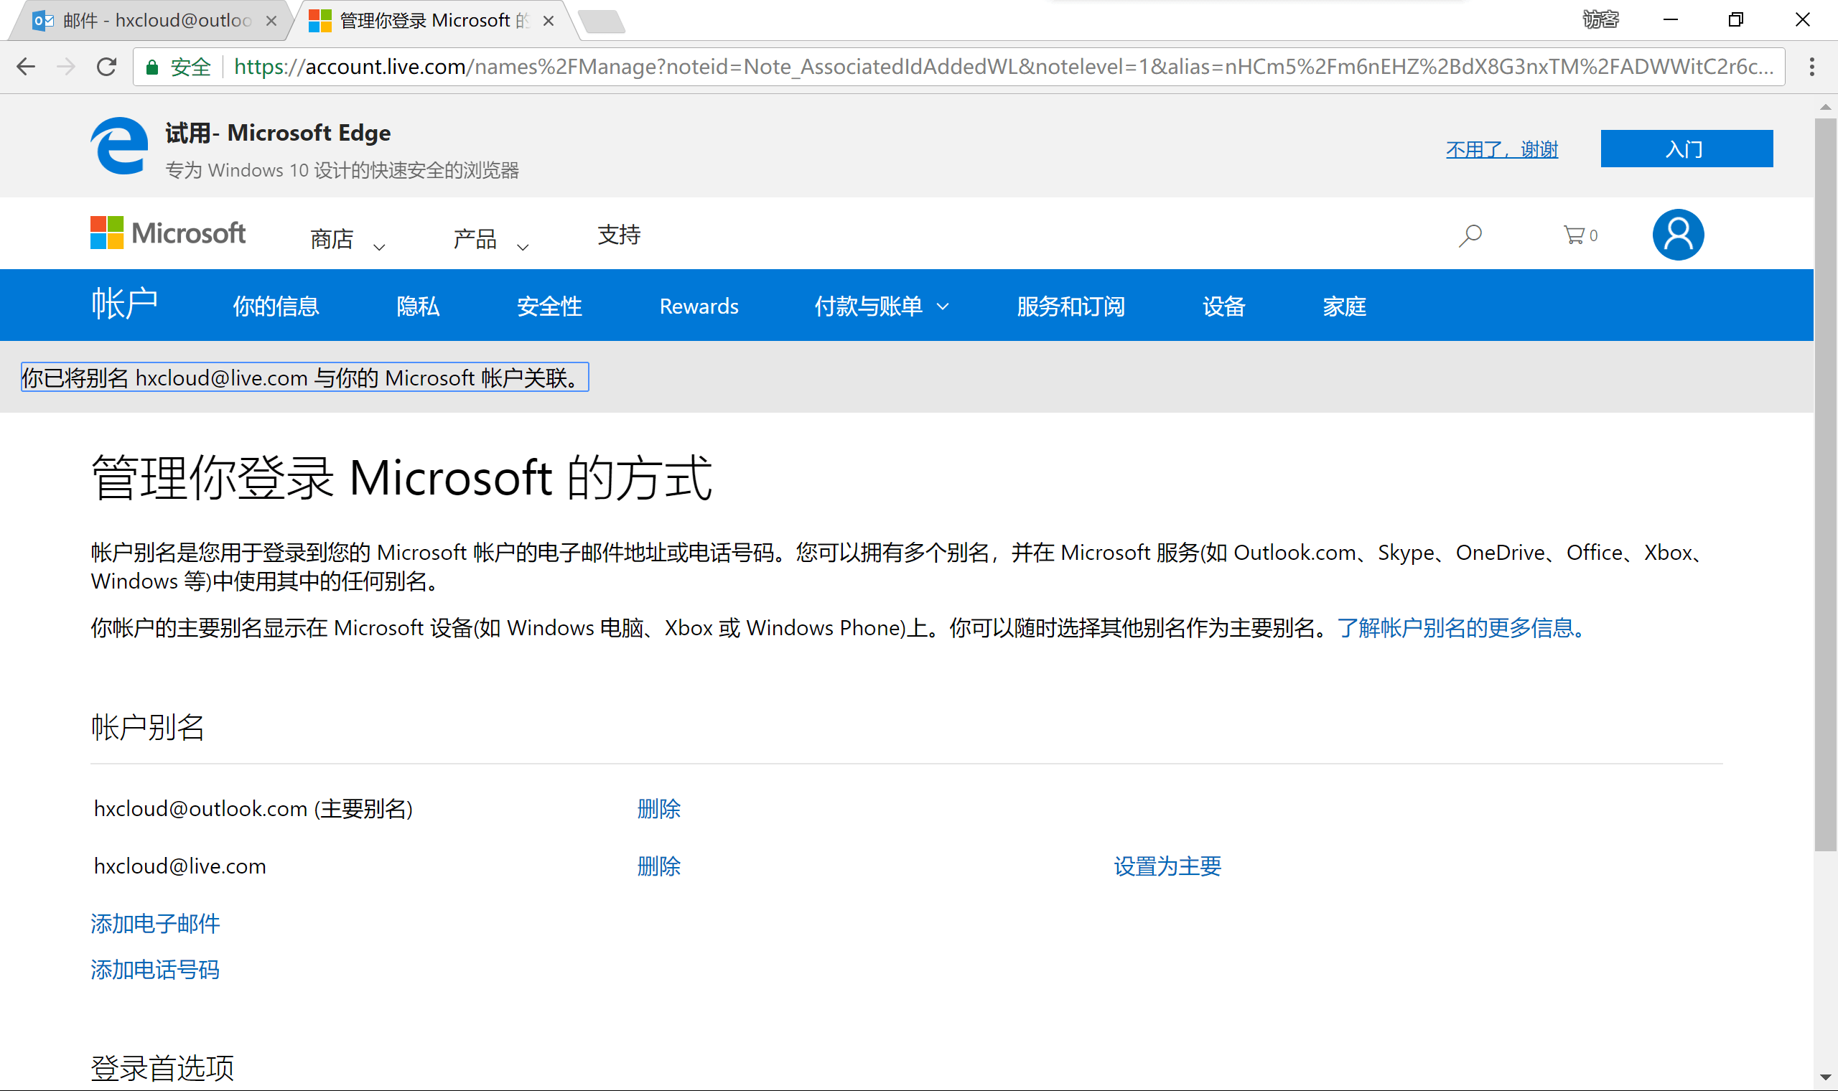1838x1091 pixels.
Task: Reload the page with refresh icon
Action: click(x=106, y=67)
